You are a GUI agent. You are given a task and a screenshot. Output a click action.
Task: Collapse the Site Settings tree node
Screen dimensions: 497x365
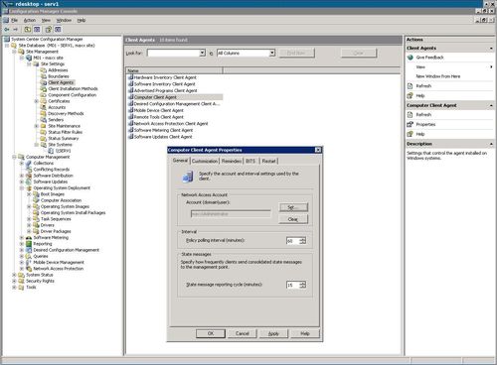(29, 64)
